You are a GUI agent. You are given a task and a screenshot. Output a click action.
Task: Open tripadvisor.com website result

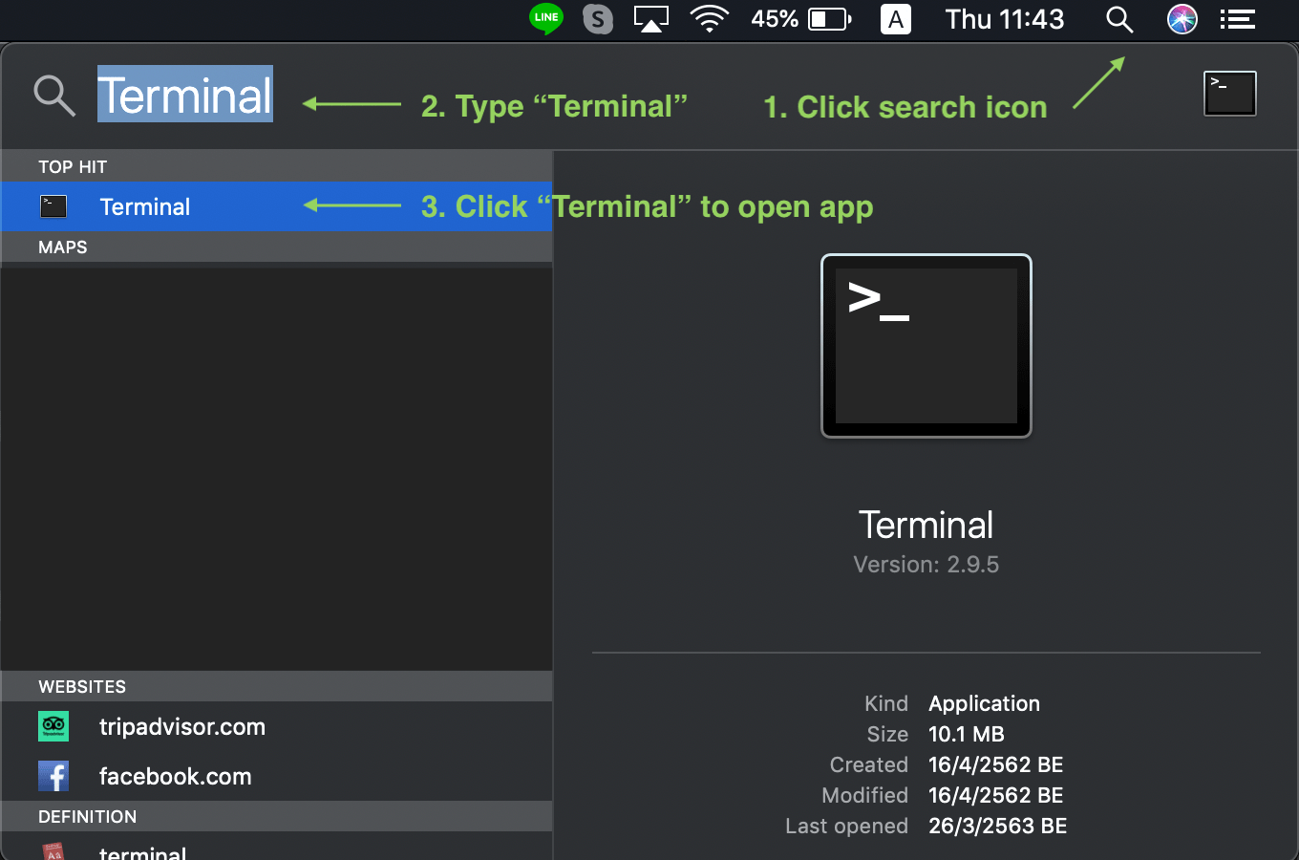[x=276, y=726]
